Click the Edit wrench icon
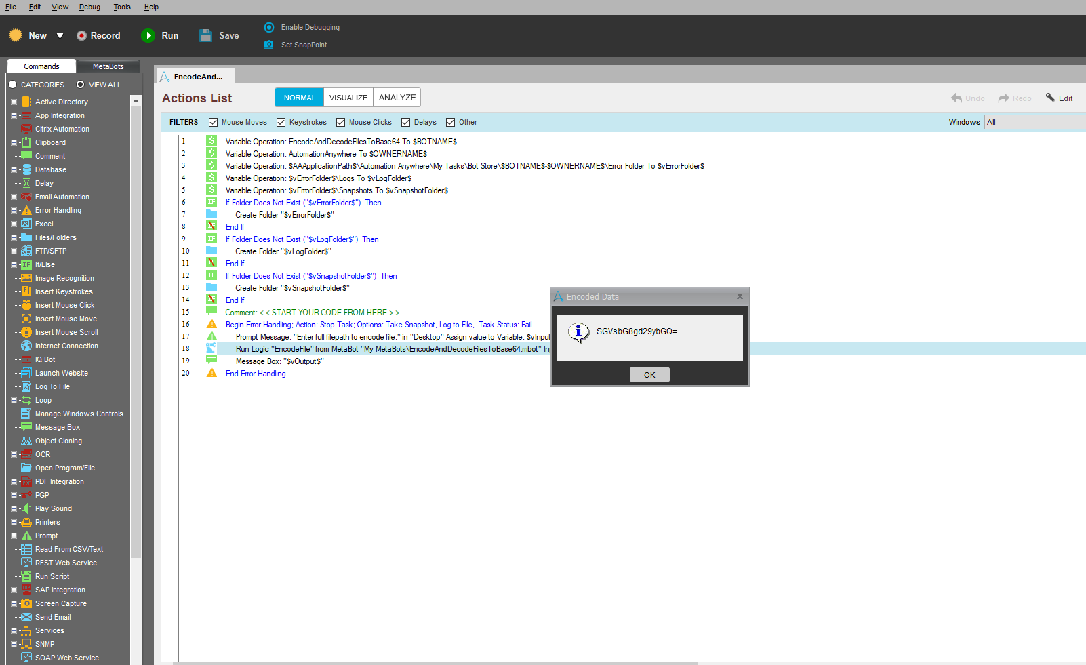This screenshot has width=1086, height=665. (x=1051, y=98)
